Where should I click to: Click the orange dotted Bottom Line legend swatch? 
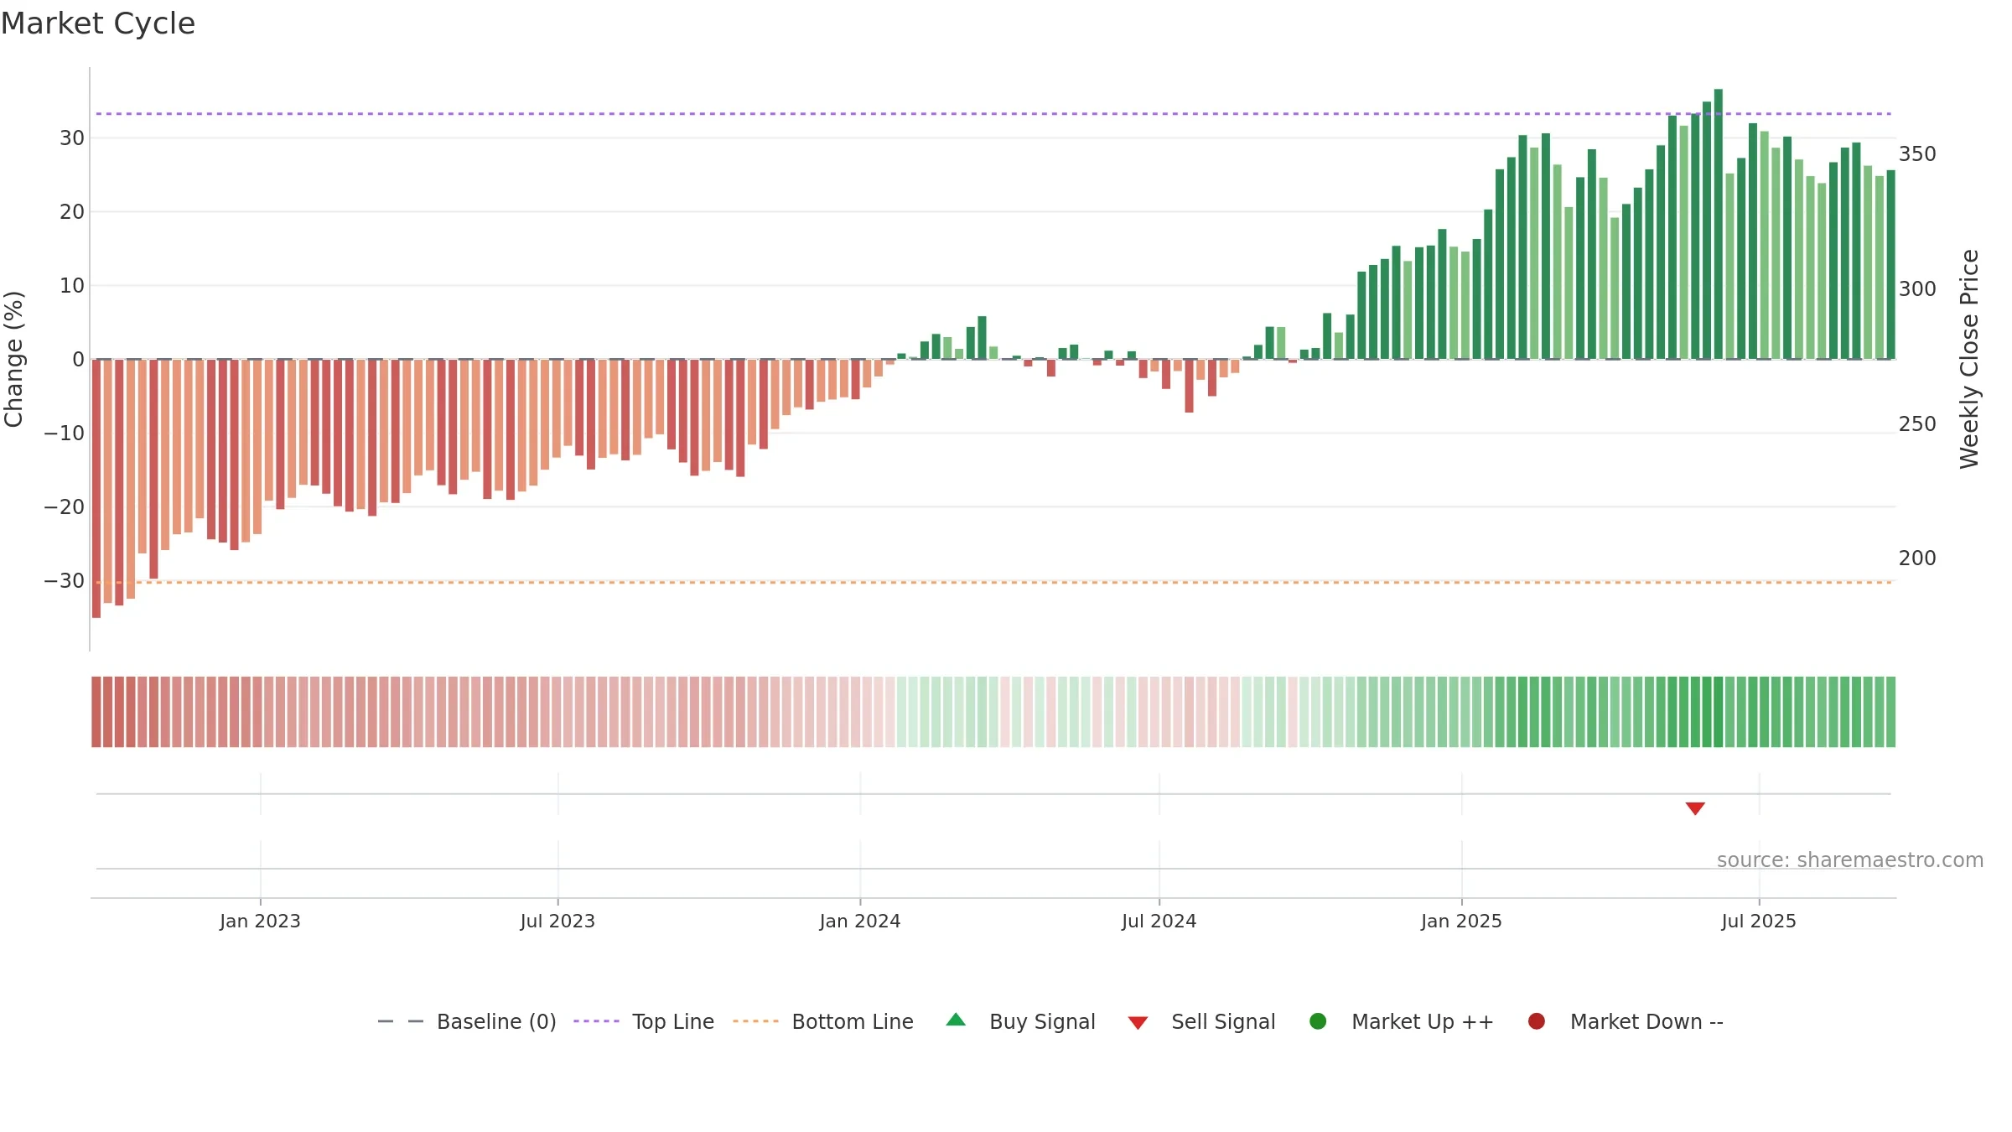tap(755, 1021)
